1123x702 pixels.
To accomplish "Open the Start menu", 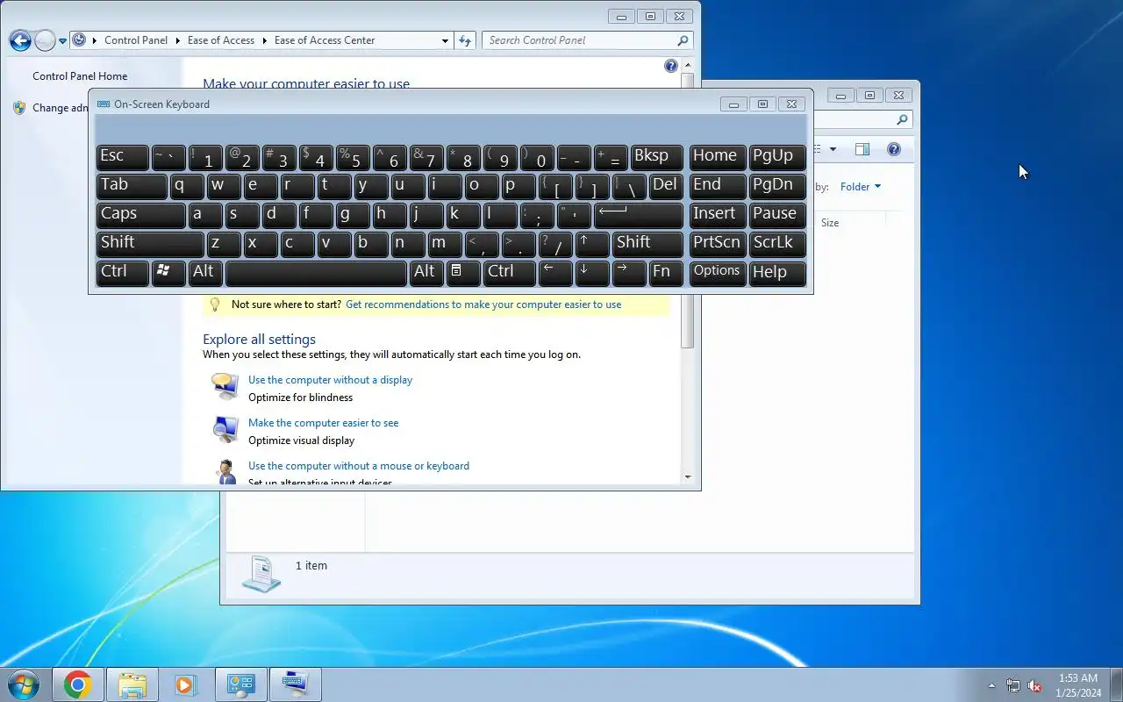I will click(24, 684).
